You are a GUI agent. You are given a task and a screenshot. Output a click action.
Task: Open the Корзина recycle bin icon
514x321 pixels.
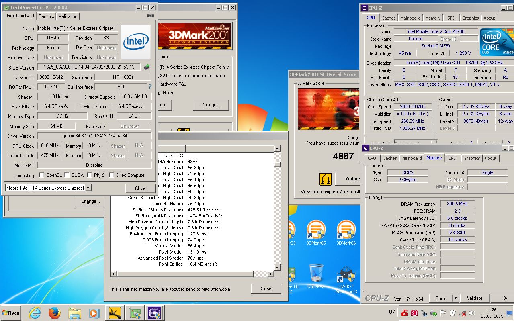tap(316, 277)
